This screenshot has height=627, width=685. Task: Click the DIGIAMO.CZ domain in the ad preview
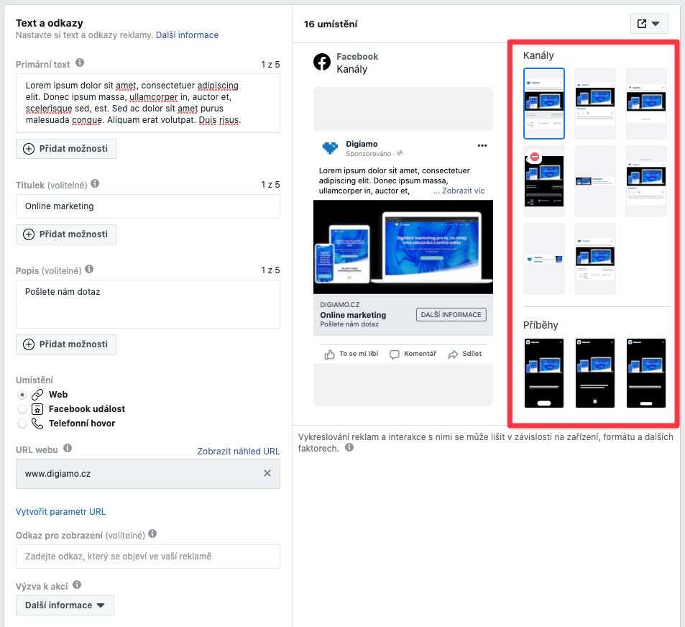pos(340,305)
